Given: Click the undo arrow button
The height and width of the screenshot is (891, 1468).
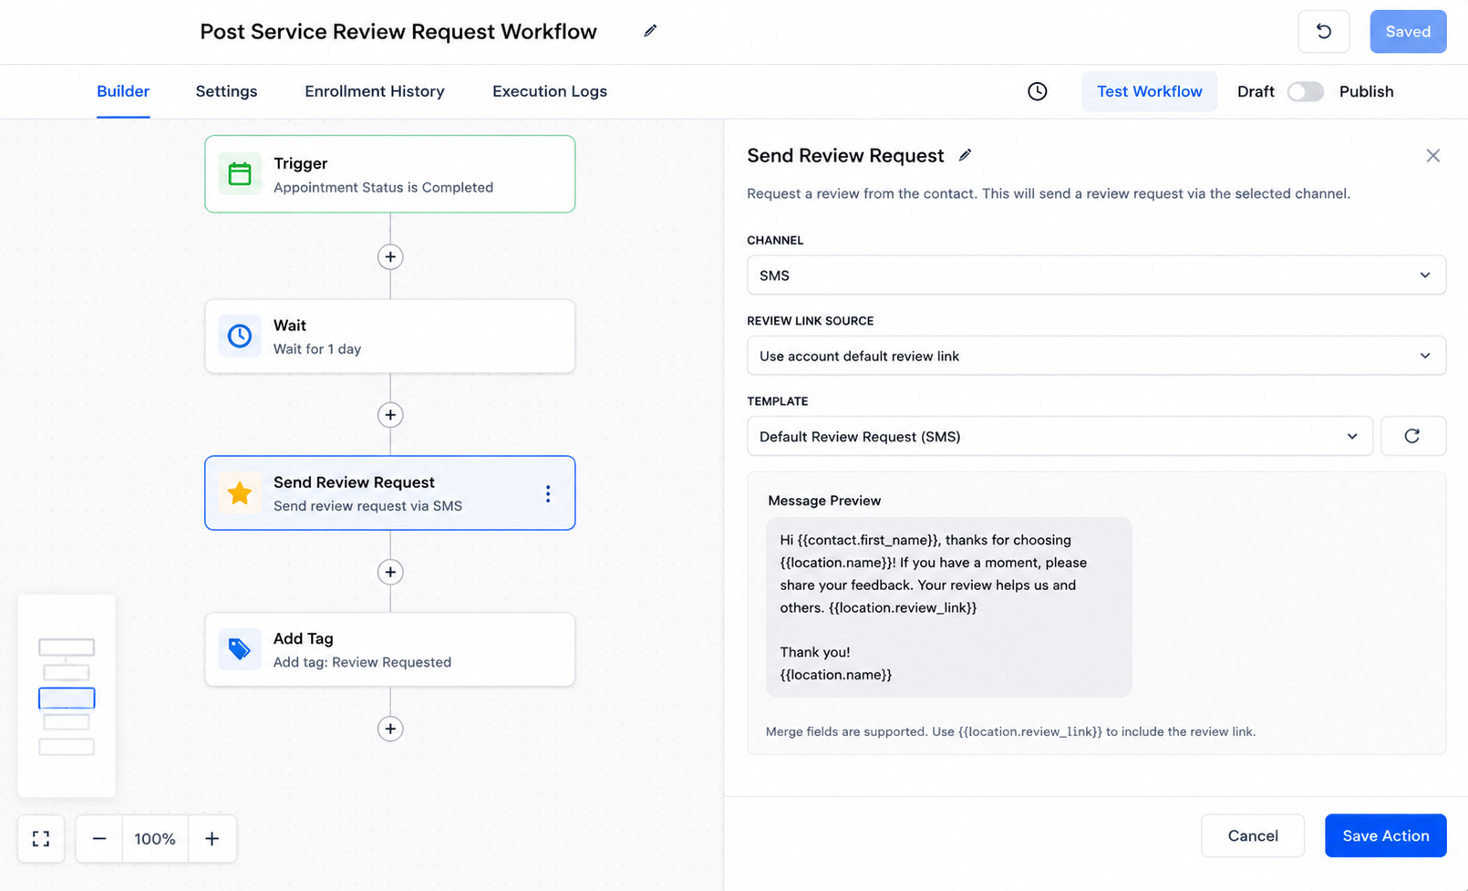Looking at the screenshot, I should coord(1324,32).
